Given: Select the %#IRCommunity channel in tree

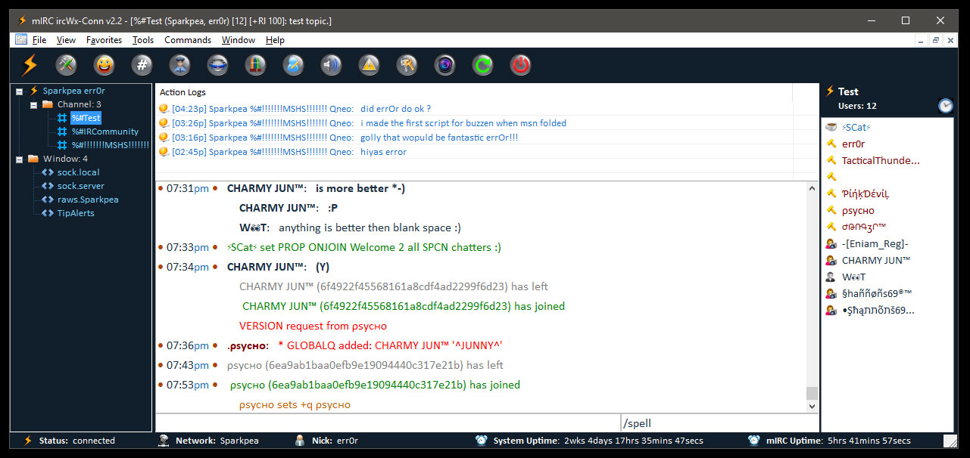Looking at the screenshot, I should tap(105, 132).
